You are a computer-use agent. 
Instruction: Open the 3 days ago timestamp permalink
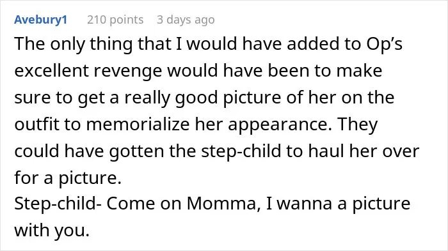coord(186,20)
